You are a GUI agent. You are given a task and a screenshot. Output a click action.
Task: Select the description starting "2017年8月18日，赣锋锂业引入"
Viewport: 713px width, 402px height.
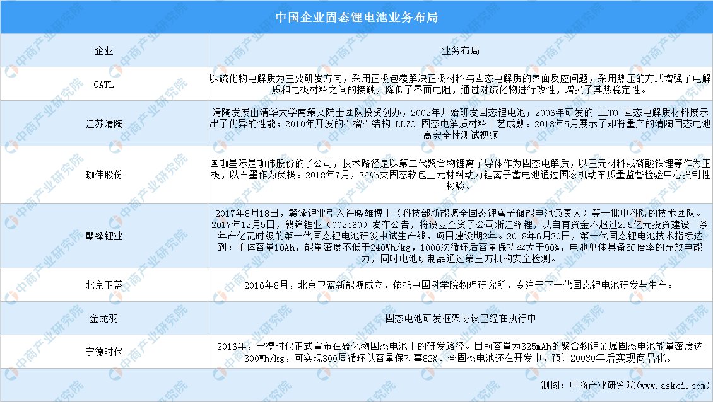coord(460,236)
